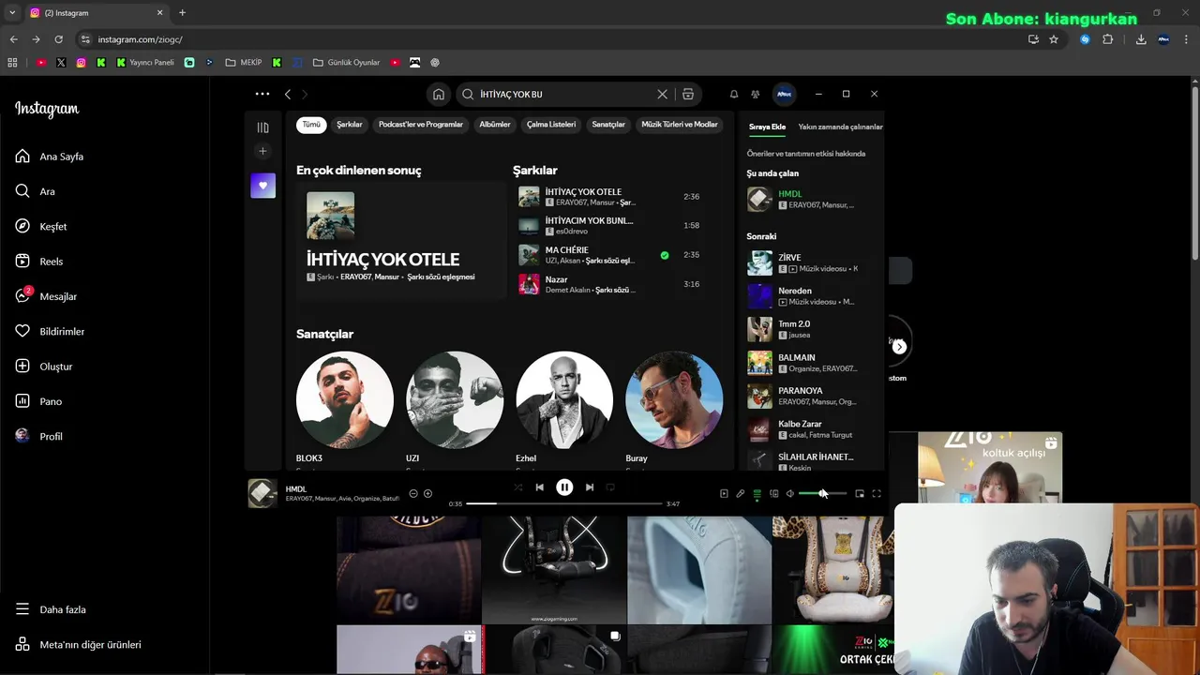The height and width of the screenshot is (675, 1200).
Task: Open Spotify Home via the house icon
Action: tap(438, 94)
